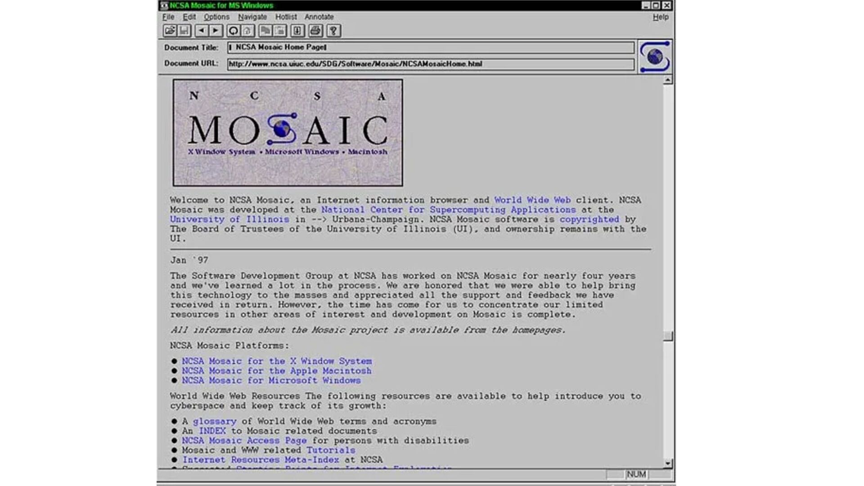Click the Paste clipboard toolbar icon
Image resolution: width=864 pixels, height=486 pixels.
[x=279, y=31]
